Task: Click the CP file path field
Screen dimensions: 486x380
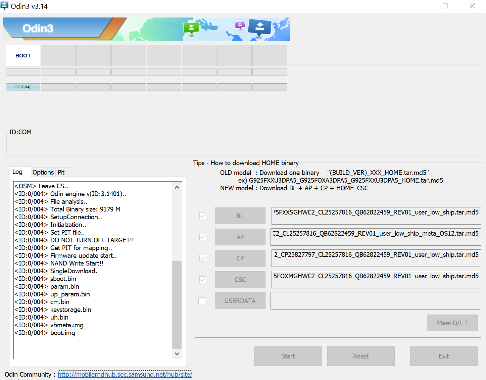Action: (x=376, y=258)
